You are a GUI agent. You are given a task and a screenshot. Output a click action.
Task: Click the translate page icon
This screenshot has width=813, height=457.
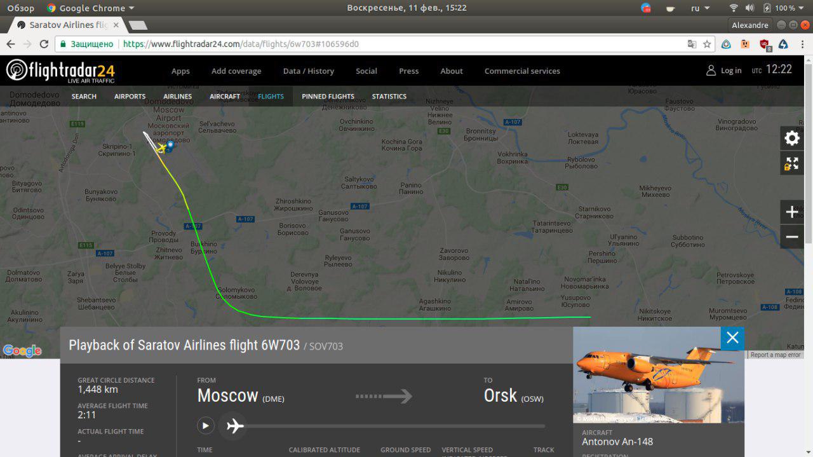pos(692,44)
